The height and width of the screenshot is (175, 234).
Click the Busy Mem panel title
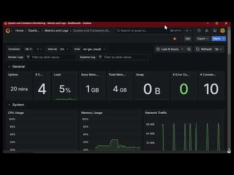click(x=90, y=74)
